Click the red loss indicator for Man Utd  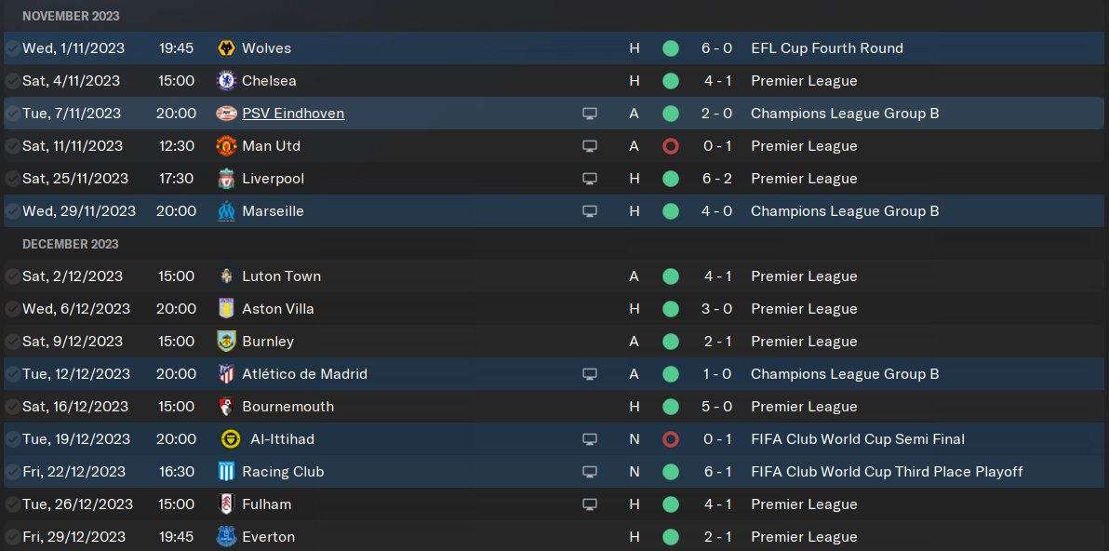point(670,146)
